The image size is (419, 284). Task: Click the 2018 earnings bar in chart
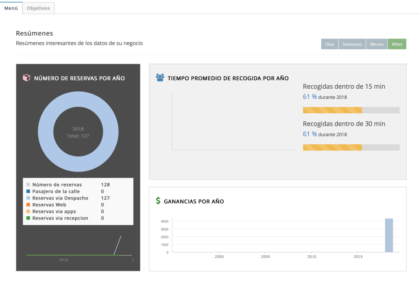pyautogui.click(x=389, y=235)
